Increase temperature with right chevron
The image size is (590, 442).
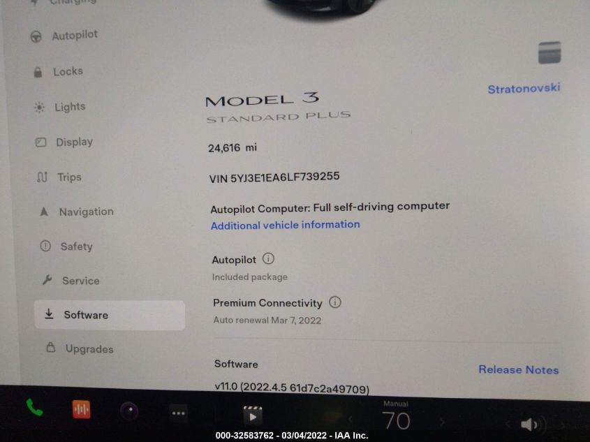coord(442,422)
